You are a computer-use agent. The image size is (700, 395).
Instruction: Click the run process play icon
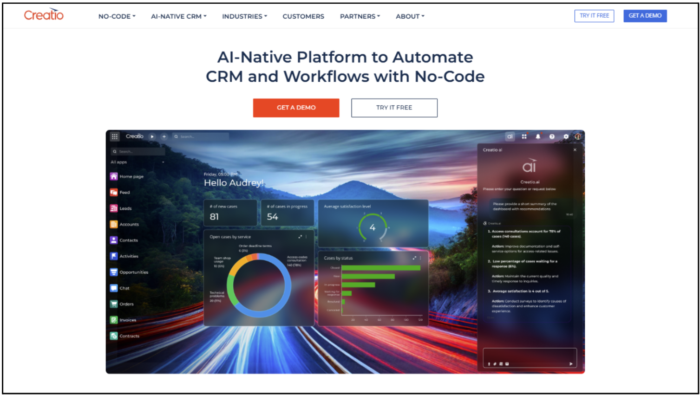(x=152, y=136)
